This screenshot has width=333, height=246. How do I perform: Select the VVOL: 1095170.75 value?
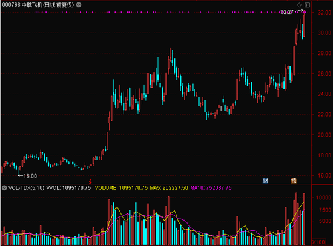pyautogui.click(x=68, y=188)
